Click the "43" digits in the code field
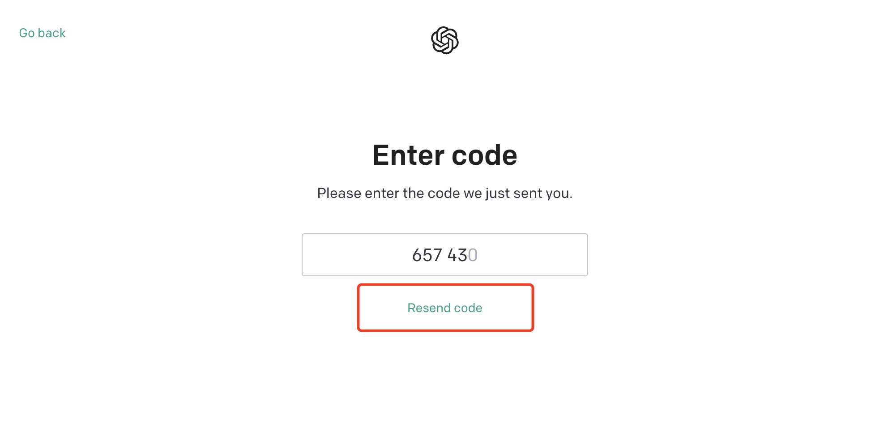This screenshot has width=888, height=429. 457,255
